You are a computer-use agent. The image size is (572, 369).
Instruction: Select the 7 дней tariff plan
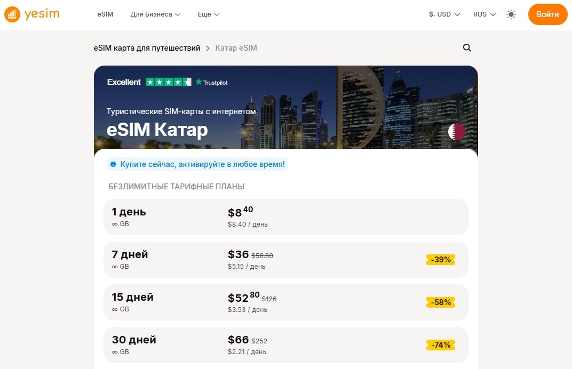tap(286, 260)
